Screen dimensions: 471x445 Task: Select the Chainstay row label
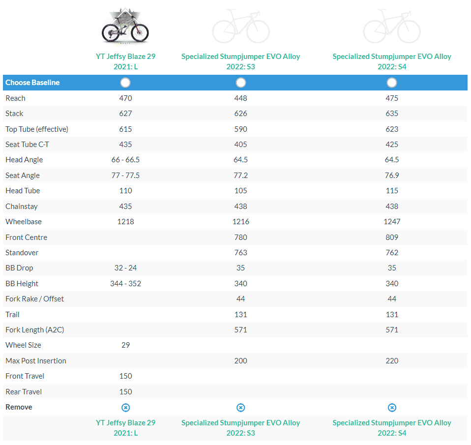click(22, 207)
